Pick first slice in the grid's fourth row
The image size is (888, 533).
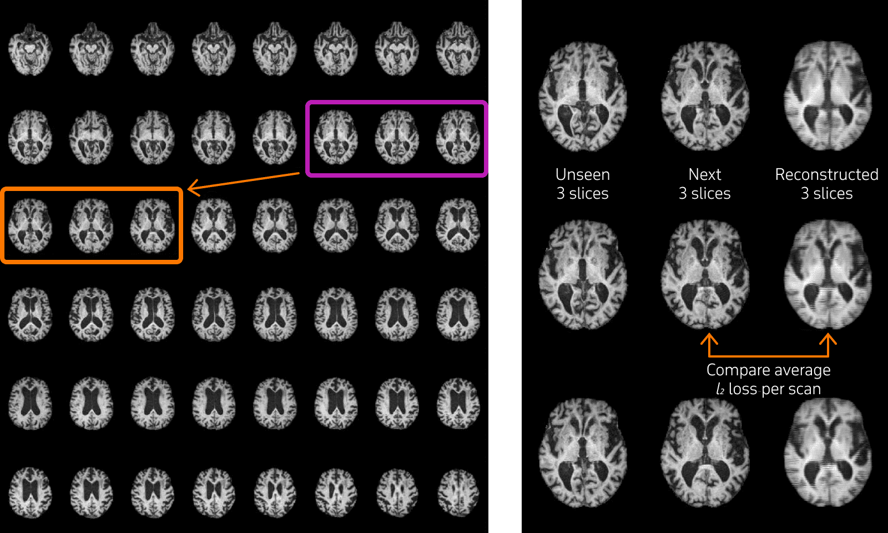coord(31,314)
